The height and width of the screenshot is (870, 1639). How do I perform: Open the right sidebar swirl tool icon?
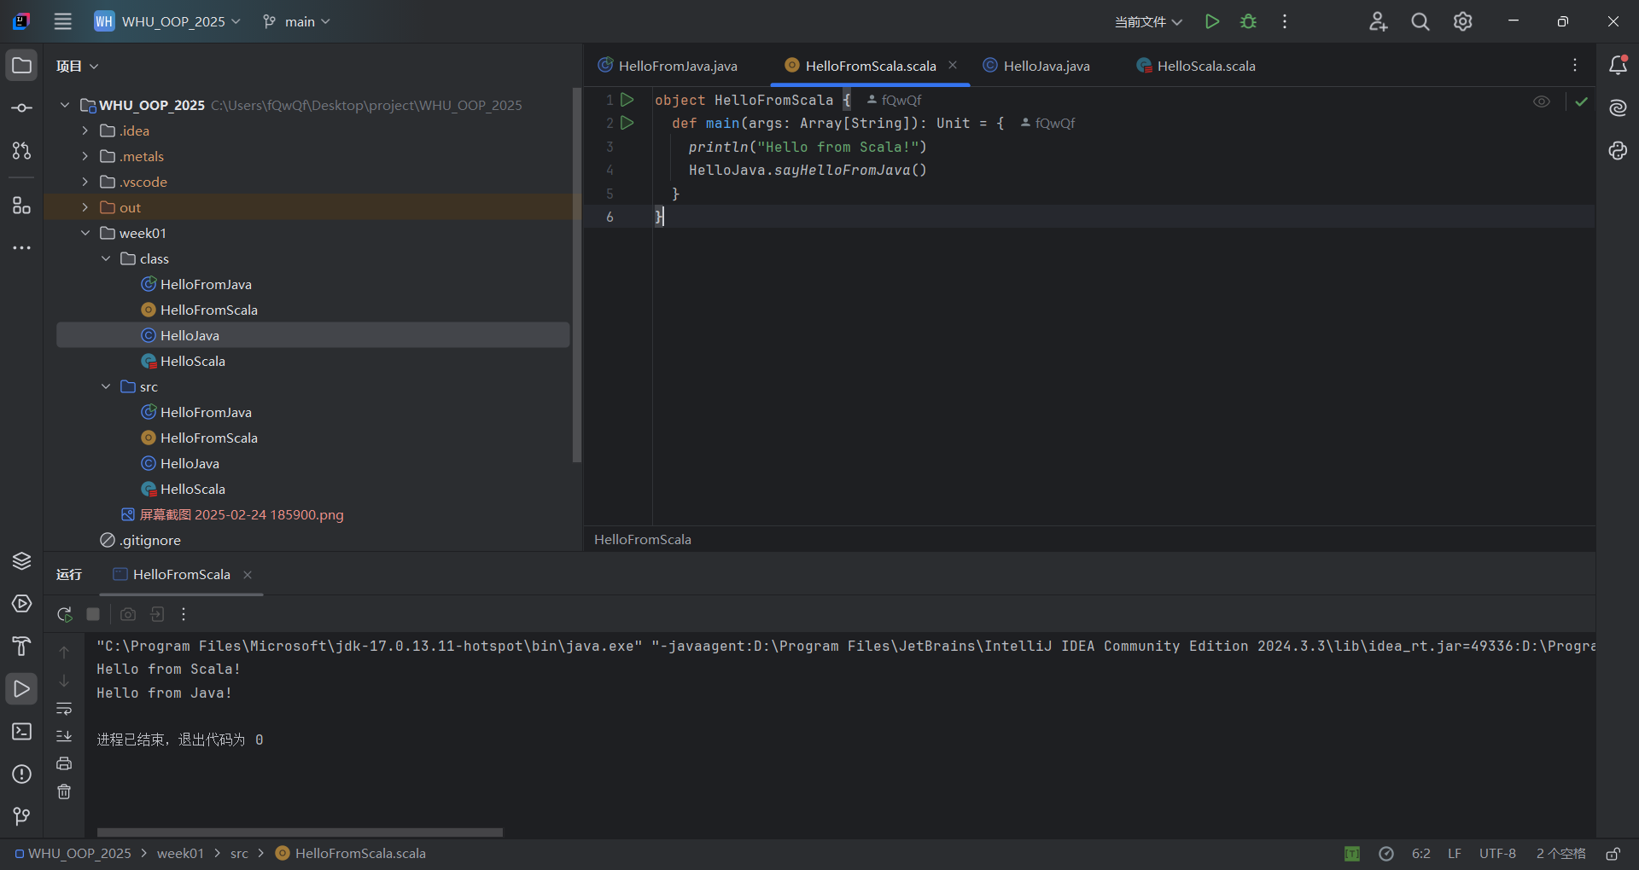tap(1618, 151)
